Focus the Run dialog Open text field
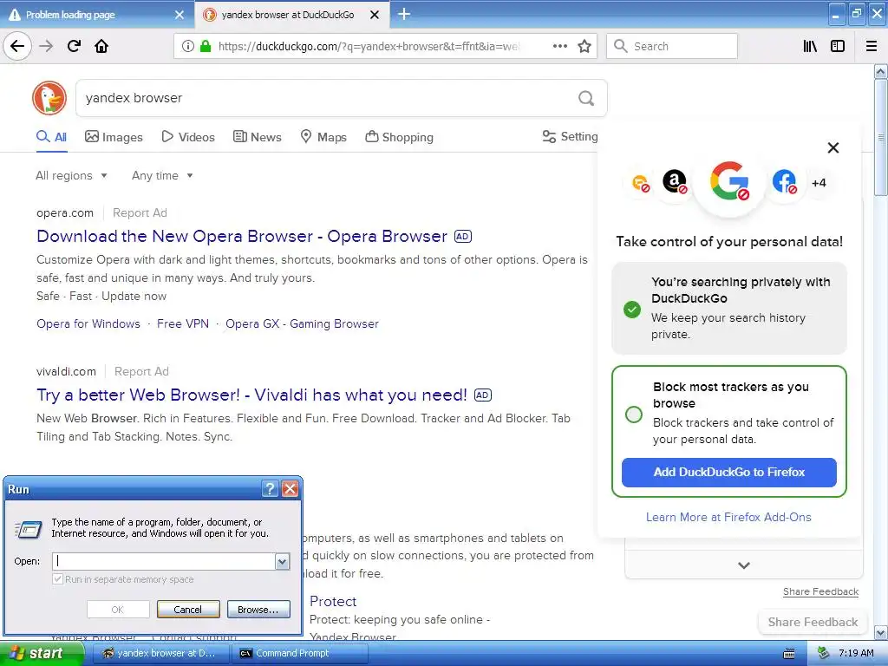 pos(164,561)
